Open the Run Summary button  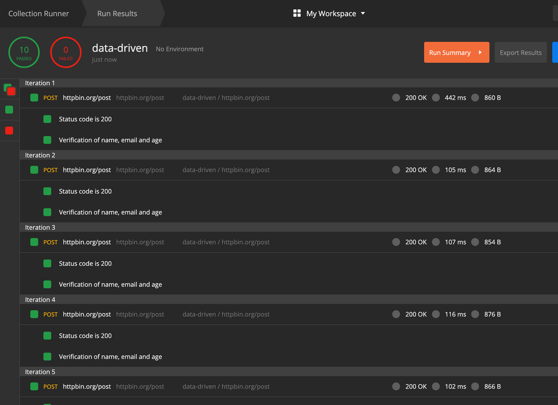pyautogui.click(x=456, y=52)
